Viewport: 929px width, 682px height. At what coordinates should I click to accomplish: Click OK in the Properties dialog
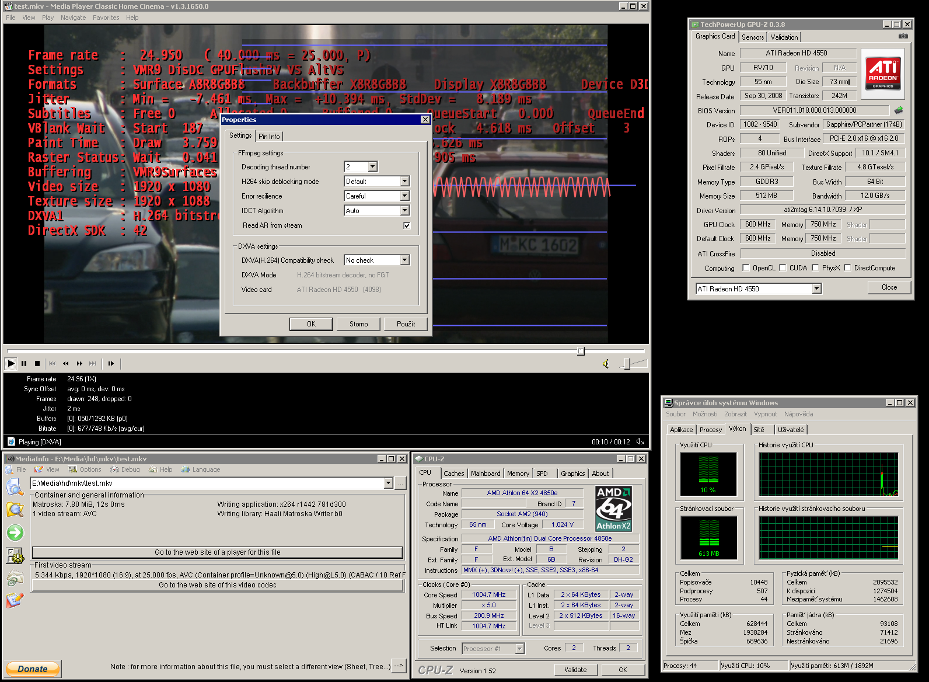click(x=311, y=324)
